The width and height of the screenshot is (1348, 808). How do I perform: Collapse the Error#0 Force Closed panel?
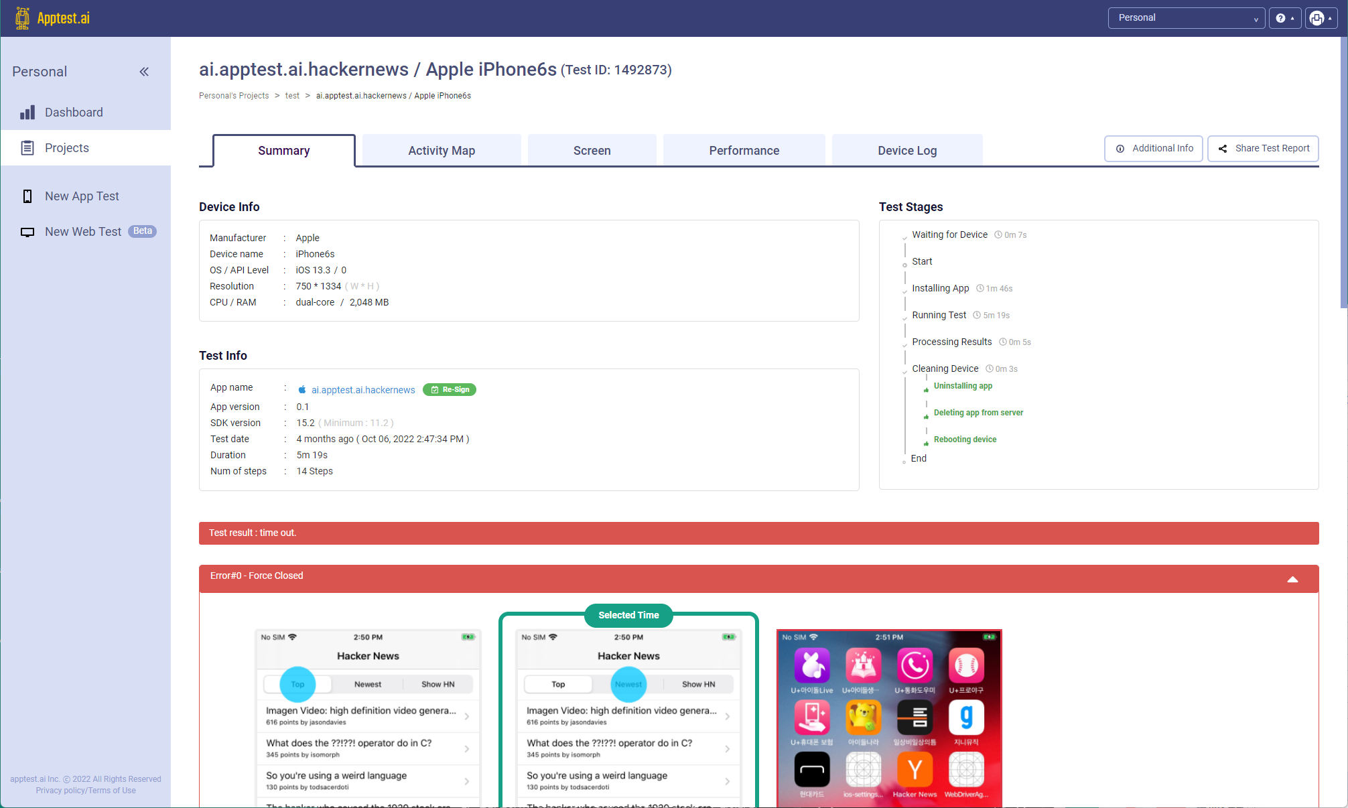coord(1292,580)
